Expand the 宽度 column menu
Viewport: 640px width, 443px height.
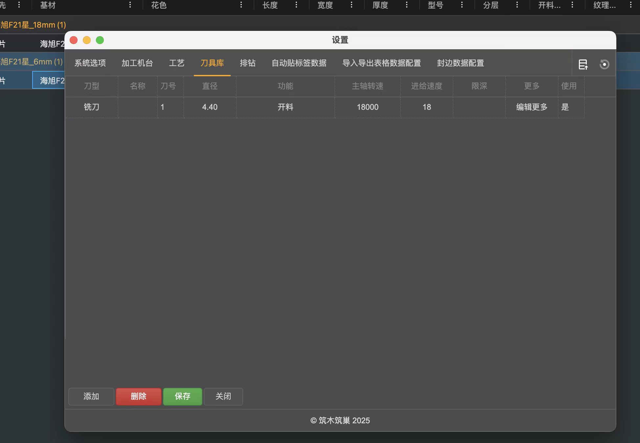click(x=352, y=5)
